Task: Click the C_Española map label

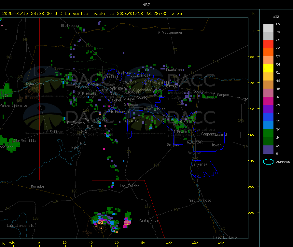Action: click(x=140, y=75)
